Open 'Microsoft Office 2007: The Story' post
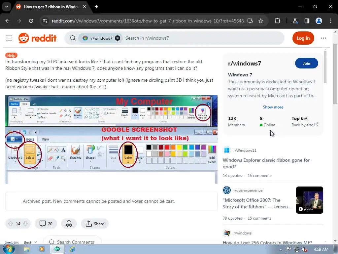Image resolution: width=338 pixels, height=254 pixels. pos(257,203)
